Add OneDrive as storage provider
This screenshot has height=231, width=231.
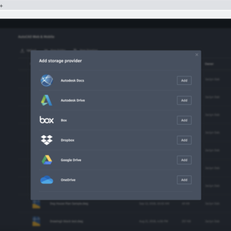[x=184, y=180]
